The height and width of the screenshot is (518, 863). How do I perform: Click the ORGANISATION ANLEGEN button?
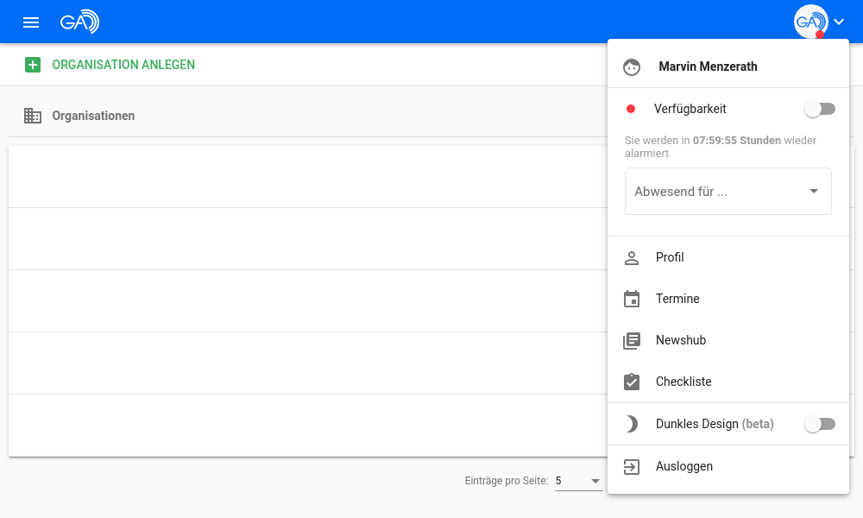coord(123,65)
